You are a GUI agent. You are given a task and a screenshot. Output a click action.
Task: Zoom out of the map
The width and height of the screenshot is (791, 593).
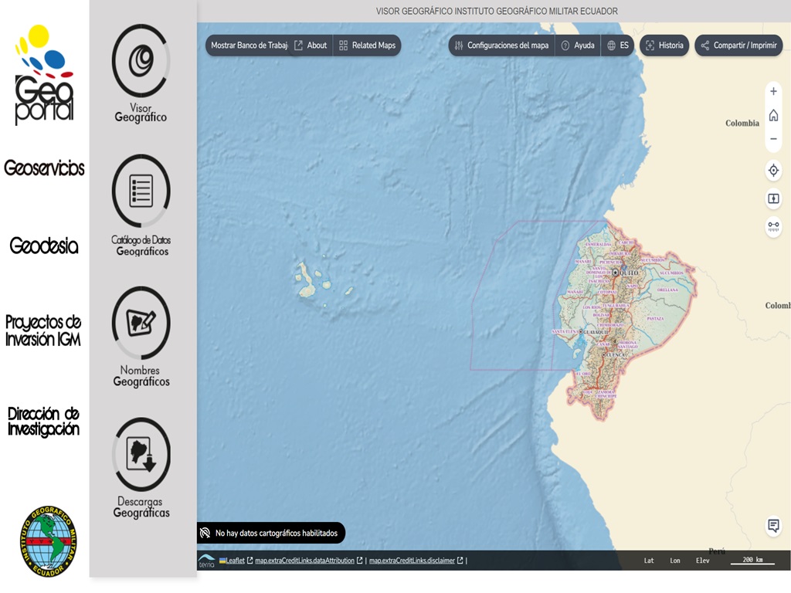[x=773, y=139]
